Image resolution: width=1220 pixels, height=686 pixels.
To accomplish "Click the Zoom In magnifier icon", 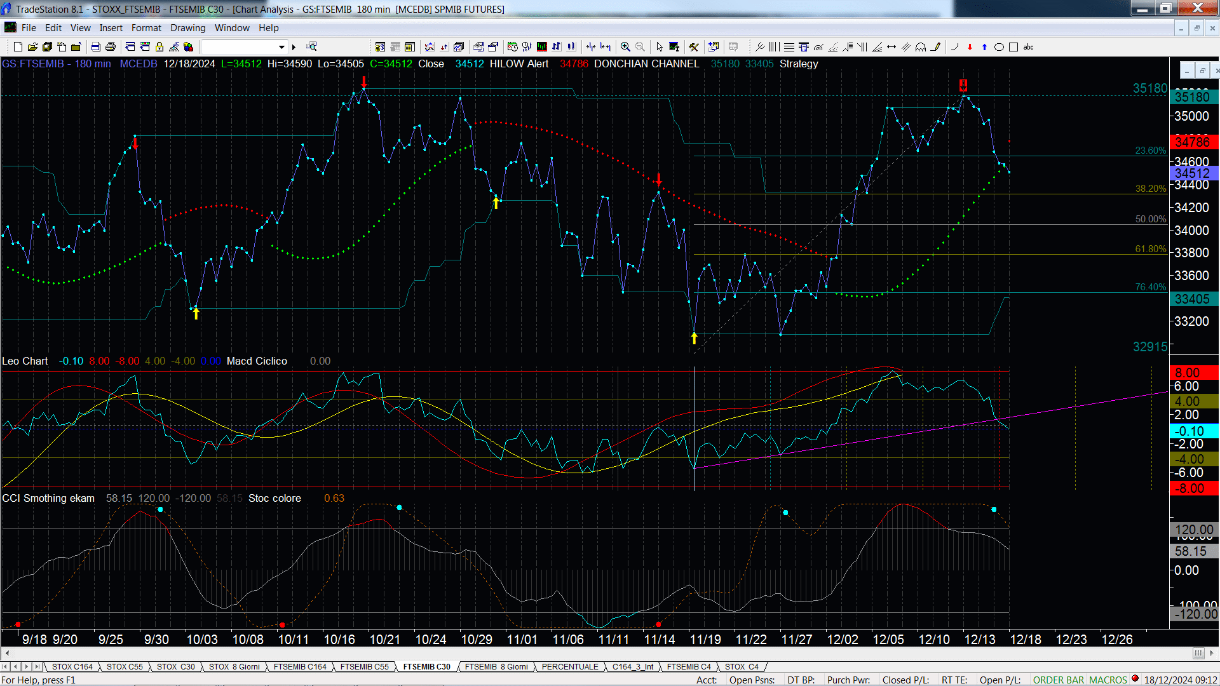I will click(x=625, y=46).
